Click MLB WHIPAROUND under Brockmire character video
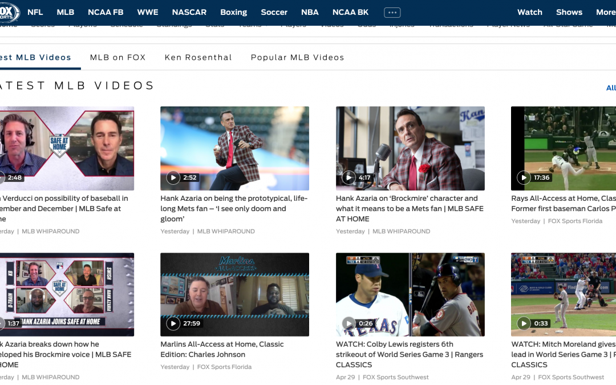 tap(401, 232)
